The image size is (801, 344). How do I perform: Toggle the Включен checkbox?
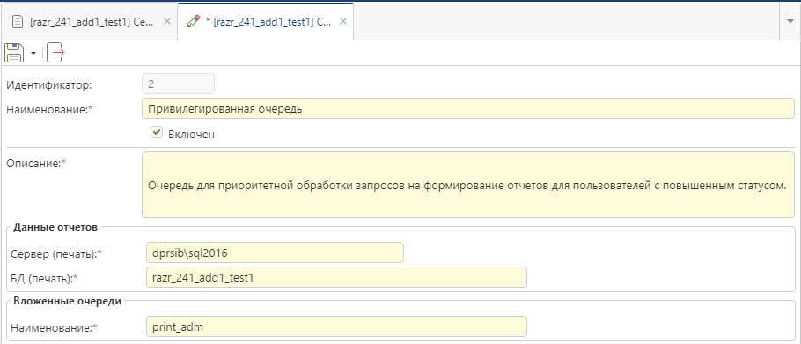tap(156, 133)
